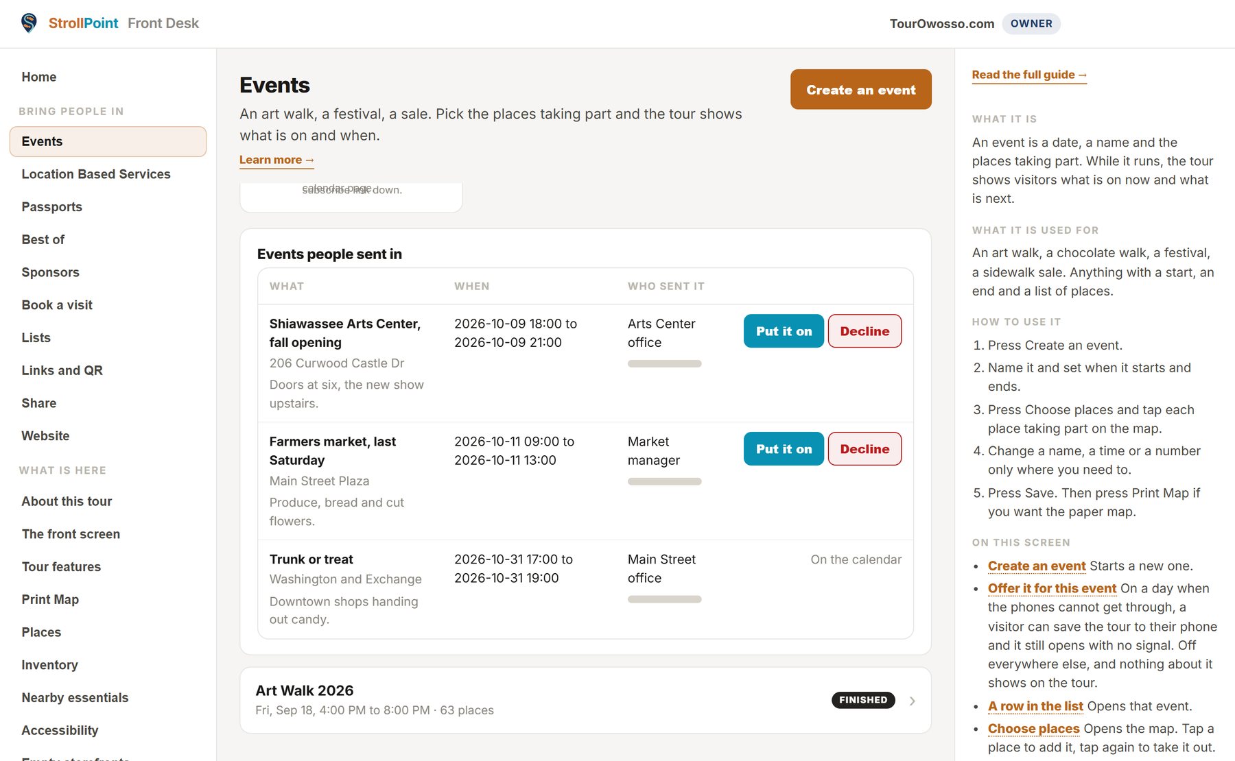This screenshot has height=761, width=1235.
Task: Open Nearby essentials
Action: pyautogui.click(x=108, y=698)
